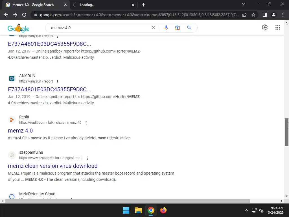Click the 'memez 4.0' search field

click(x=100, y=28)
